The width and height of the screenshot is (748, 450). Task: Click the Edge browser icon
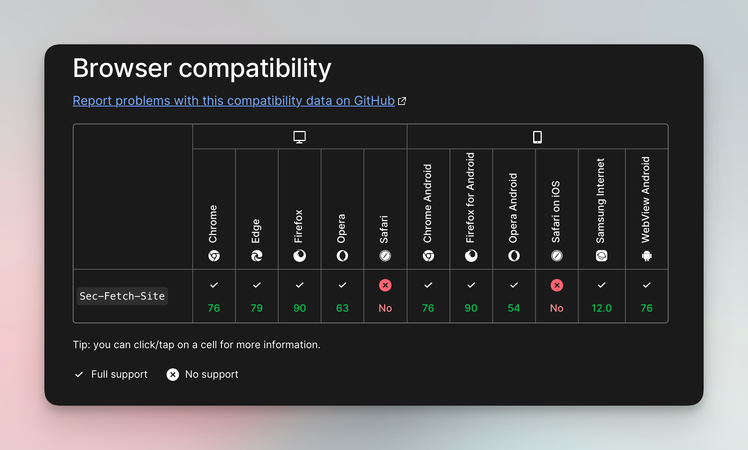click(256, 256)
